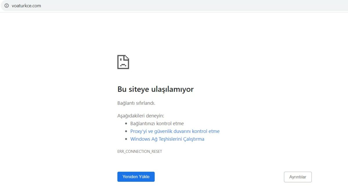The height and width of the screenshot is (196, 348).
Task: Click the word ulaşılamıyor in the heading
Action: (172, 89)
